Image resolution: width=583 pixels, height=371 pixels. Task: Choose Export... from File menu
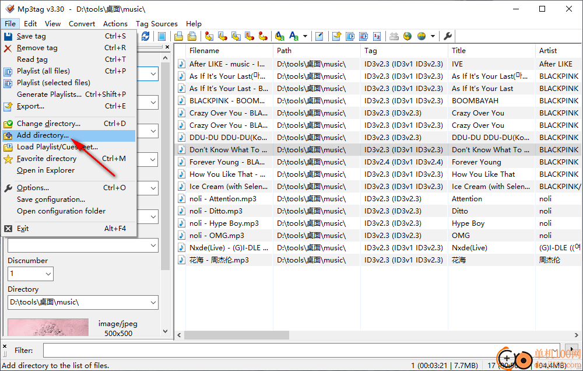click(69, 106)
